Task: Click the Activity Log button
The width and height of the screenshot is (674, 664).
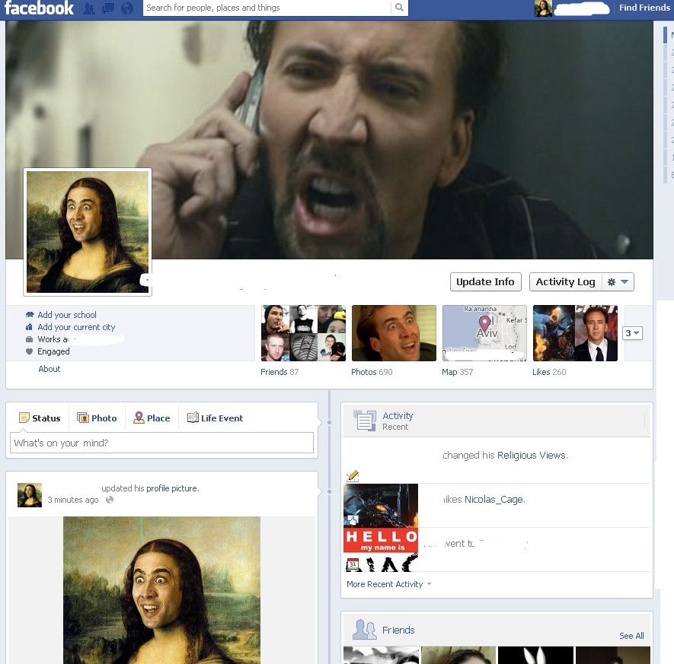Action: point(565,282)
